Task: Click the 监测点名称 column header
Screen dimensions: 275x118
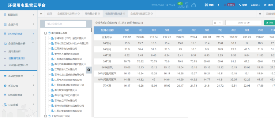Action: click(x=107, y=30)
